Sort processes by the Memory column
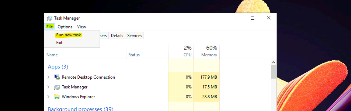The width and height of the screenshot is (351, 111). 207,51
